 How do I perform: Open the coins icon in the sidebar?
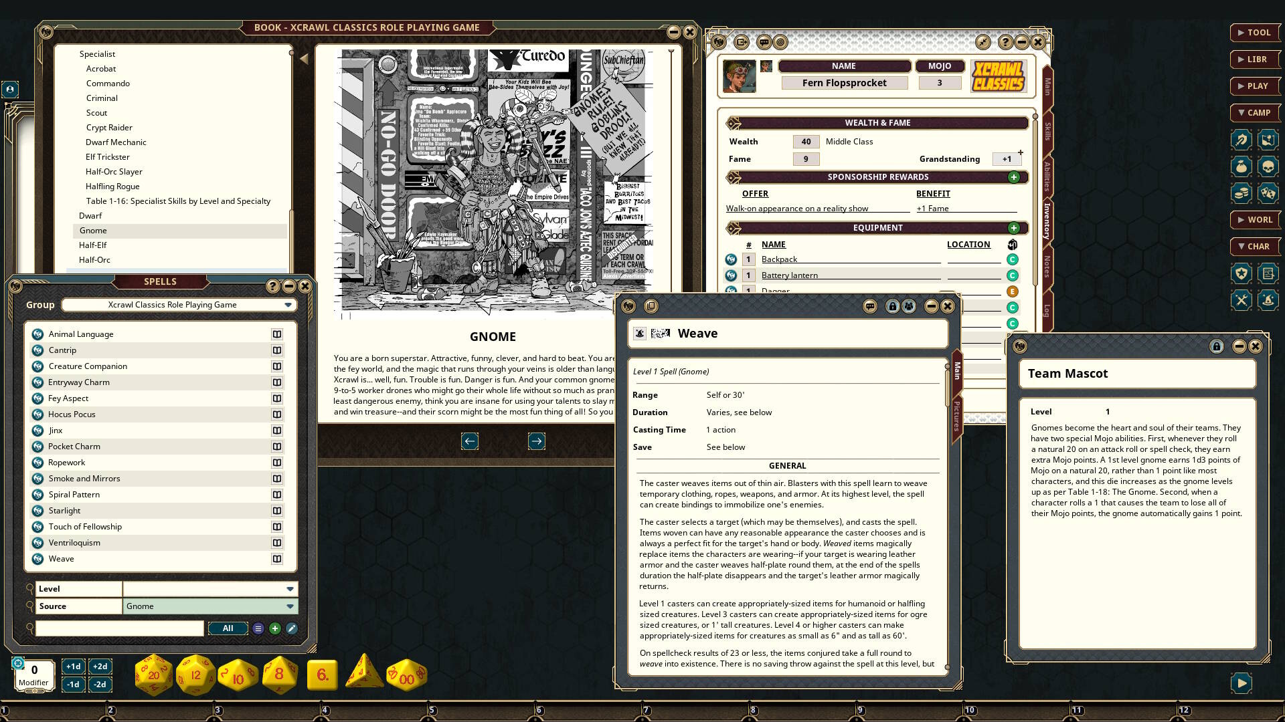pos(1240,193)
